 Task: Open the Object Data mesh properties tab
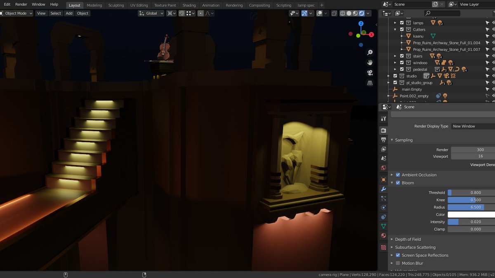(x=384, y=226)
